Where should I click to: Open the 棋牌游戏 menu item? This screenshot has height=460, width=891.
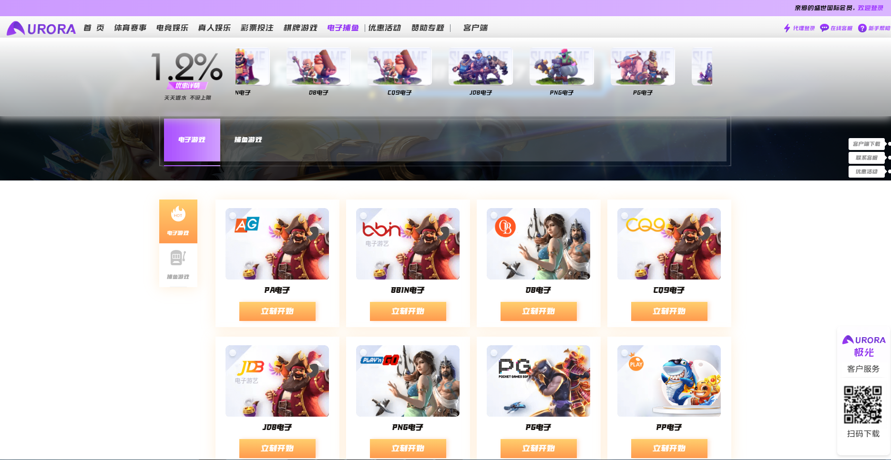300,28
